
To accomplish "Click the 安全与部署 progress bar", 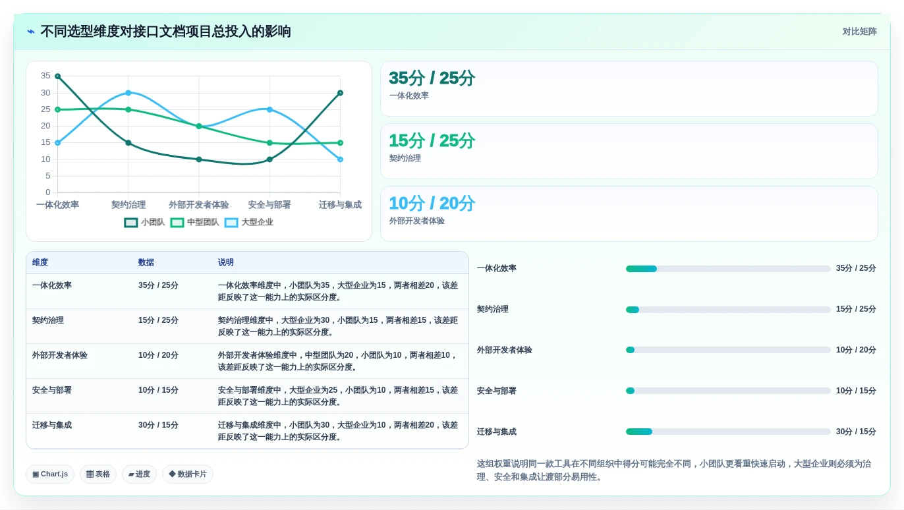I will [728, 391].
